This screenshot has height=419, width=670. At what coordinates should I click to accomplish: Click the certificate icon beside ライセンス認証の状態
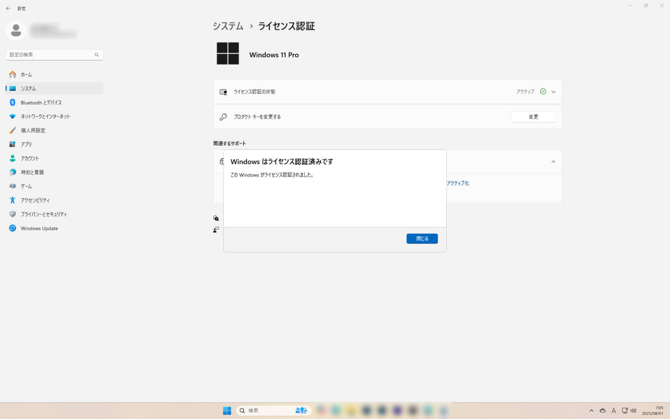[223, 92]
